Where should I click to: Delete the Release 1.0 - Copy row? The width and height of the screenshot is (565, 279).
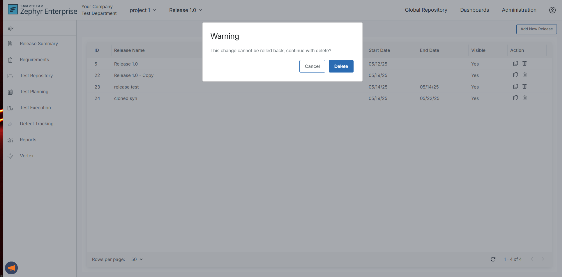[525, 75]
